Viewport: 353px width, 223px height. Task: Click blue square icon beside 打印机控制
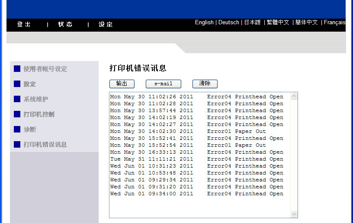point(17,114)
